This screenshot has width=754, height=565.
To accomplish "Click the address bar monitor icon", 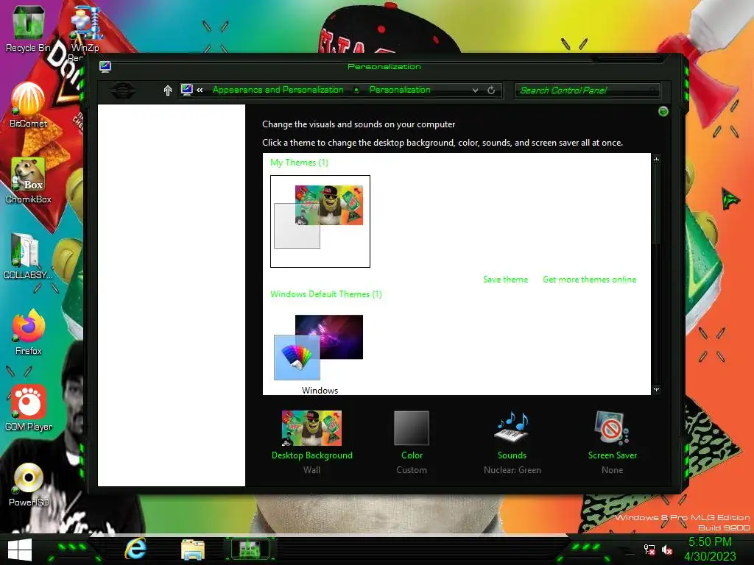I will (186, 89).
